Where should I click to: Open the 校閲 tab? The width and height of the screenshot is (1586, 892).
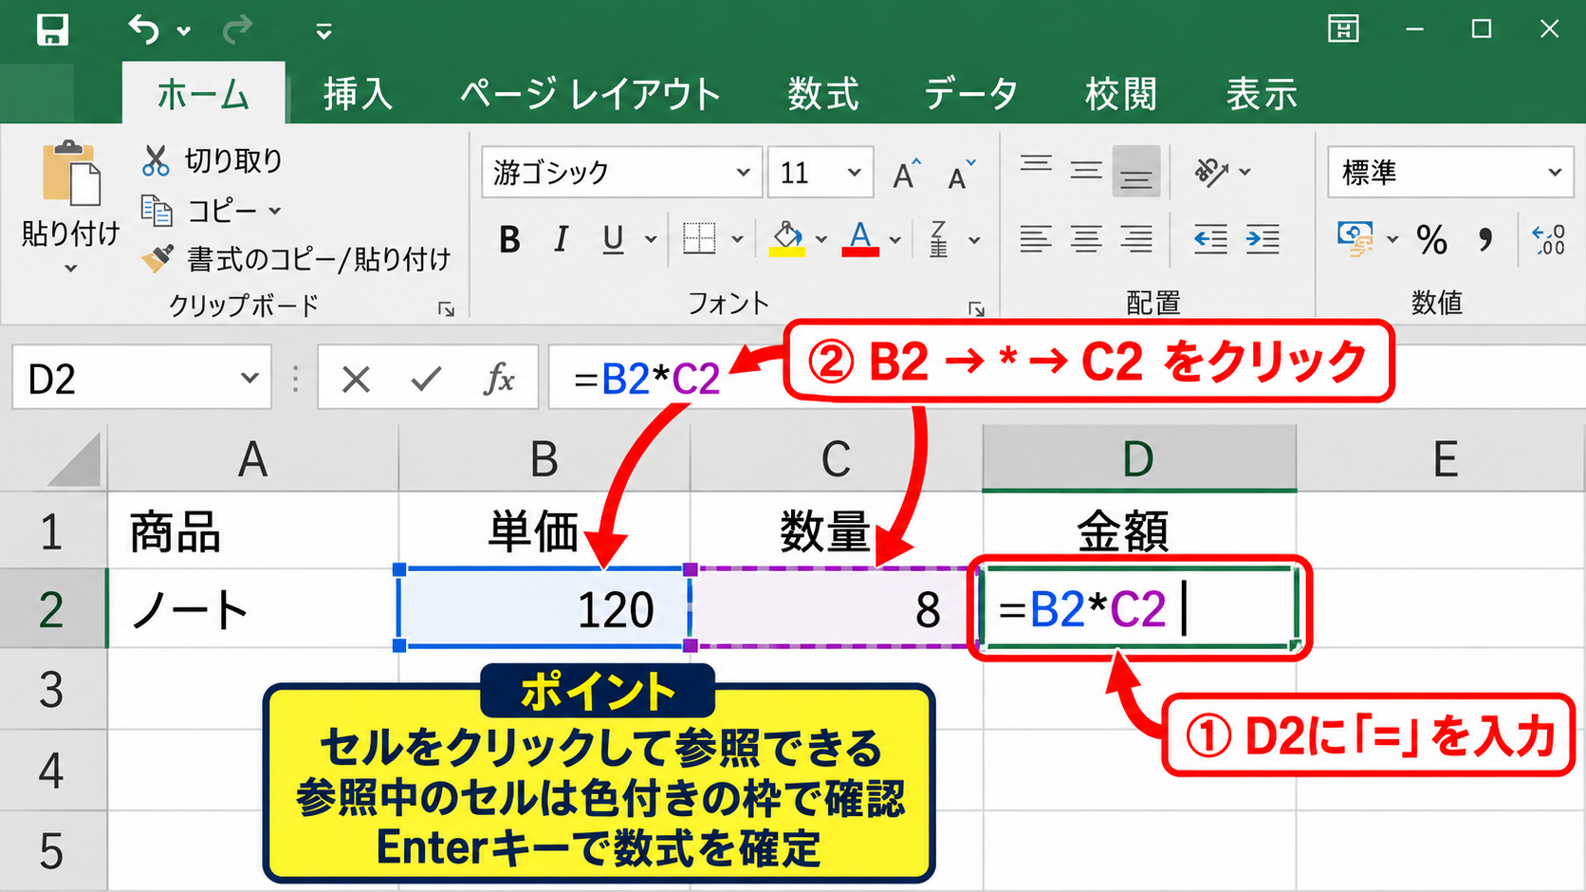1121,94
